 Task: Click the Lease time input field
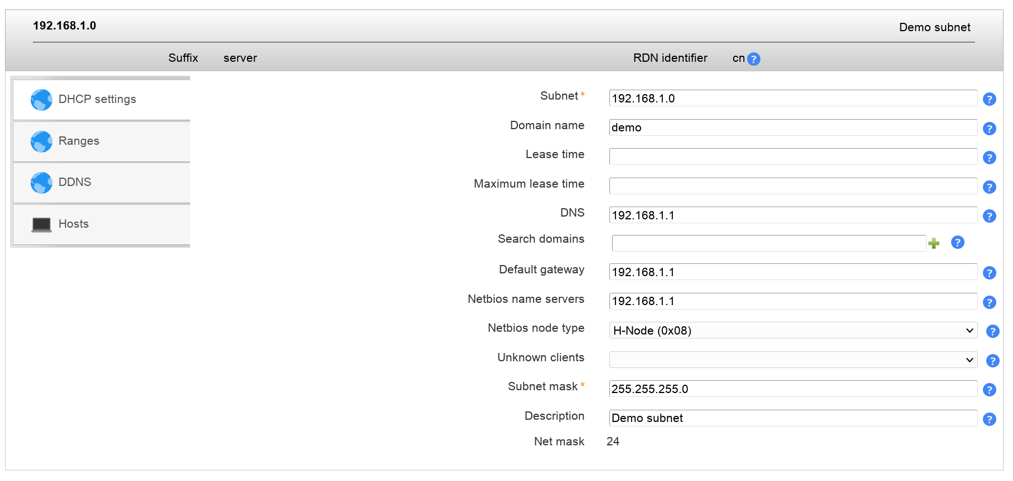(x=792, y=156)
